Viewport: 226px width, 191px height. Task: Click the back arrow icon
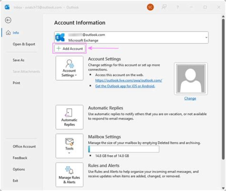[8, 20]
